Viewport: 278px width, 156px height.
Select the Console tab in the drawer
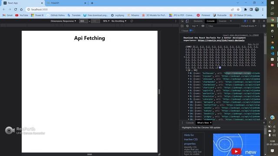tap(190, 123)
